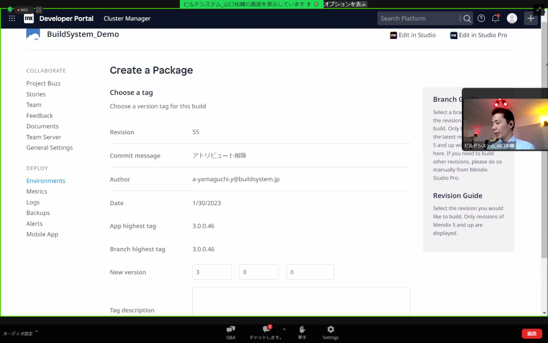Open the app switcher grid icon
The image size is (548, 343).
point(12,18)
